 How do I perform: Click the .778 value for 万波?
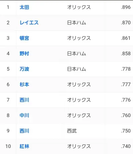tap(126, 69)
